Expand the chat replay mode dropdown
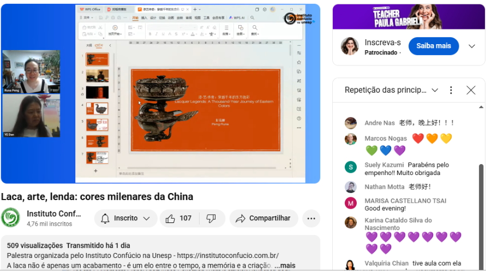The width and height of the screenshot is (486, 271). point(435,90)
